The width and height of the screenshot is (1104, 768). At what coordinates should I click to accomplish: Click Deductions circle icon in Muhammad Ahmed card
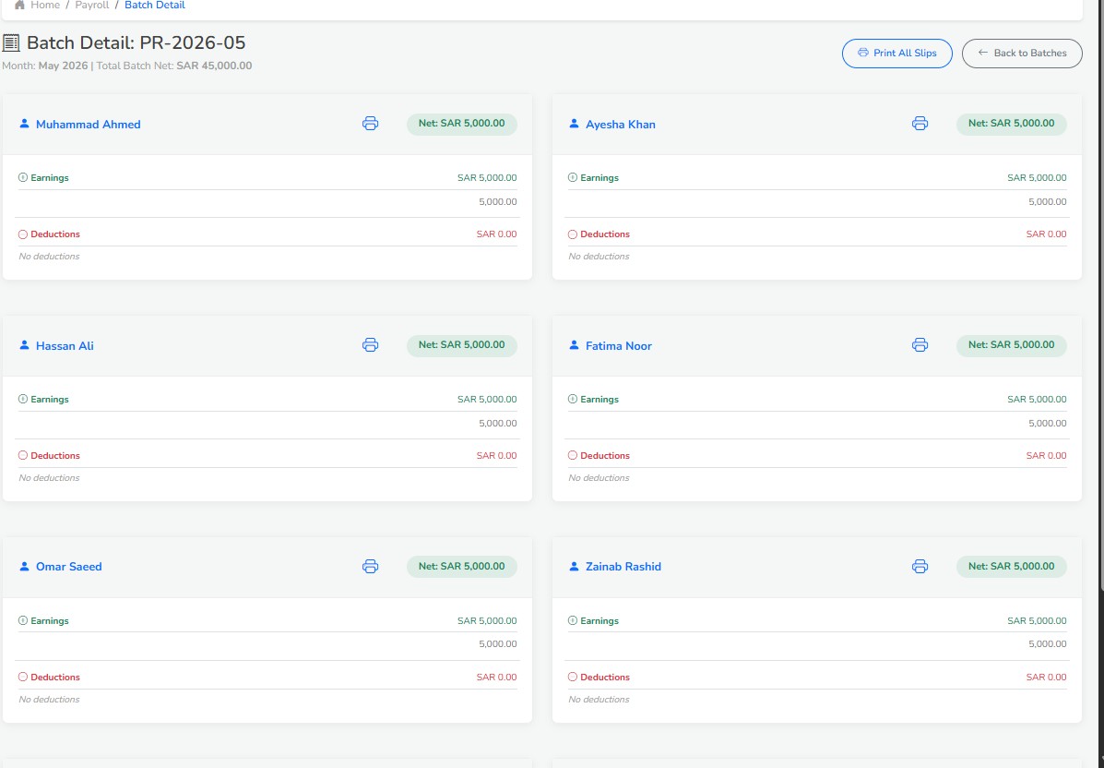tap(22, 234)
